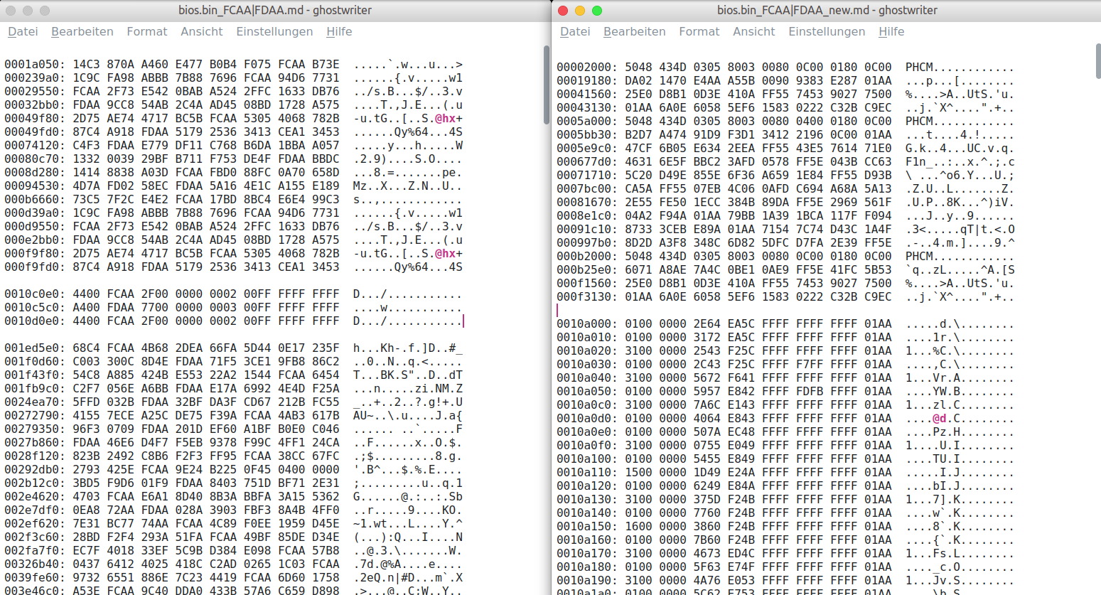Click highlighted @hx on row 000f9f80

tap(445, 253)
